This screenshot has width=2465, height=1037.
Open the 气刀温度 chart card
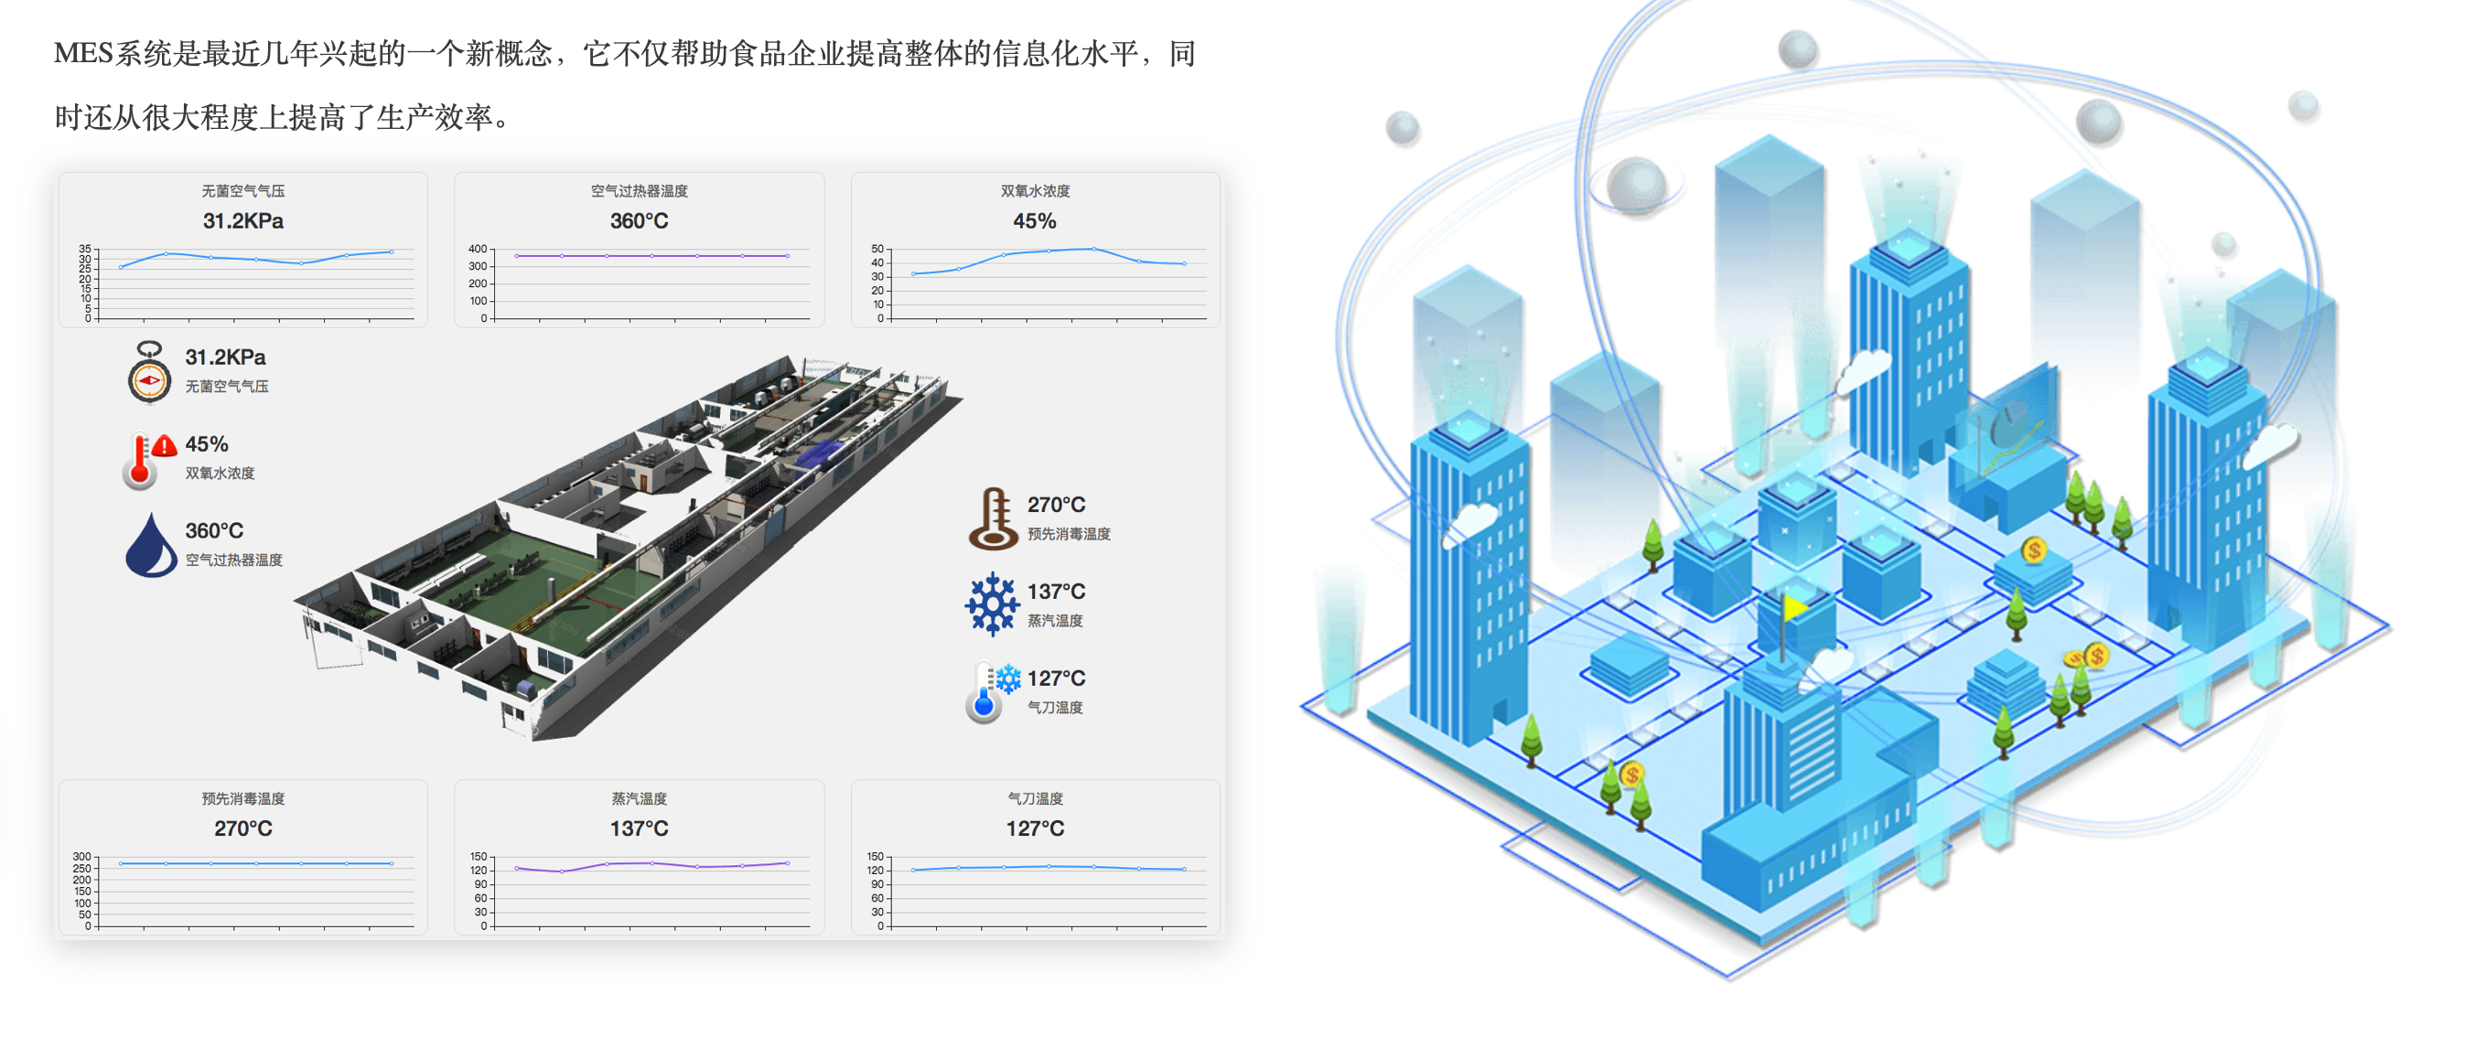pos(1035,857)
